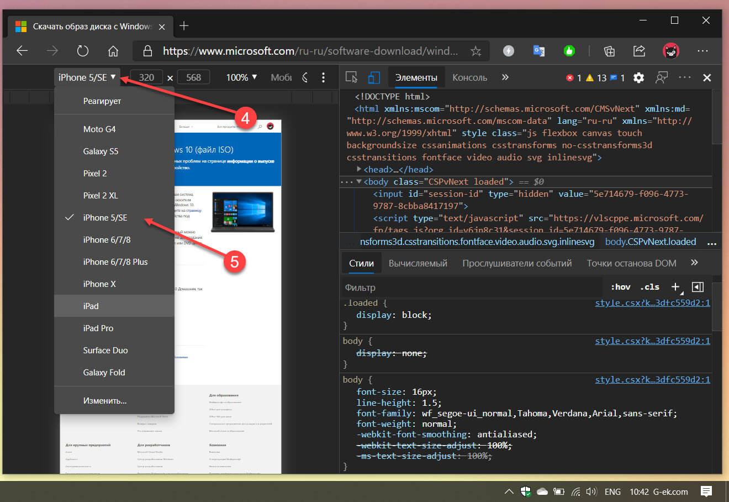729x502 pixels.
Task: Click the device height field showing 568
Action: pyautogui.click(x=194, y=77)
